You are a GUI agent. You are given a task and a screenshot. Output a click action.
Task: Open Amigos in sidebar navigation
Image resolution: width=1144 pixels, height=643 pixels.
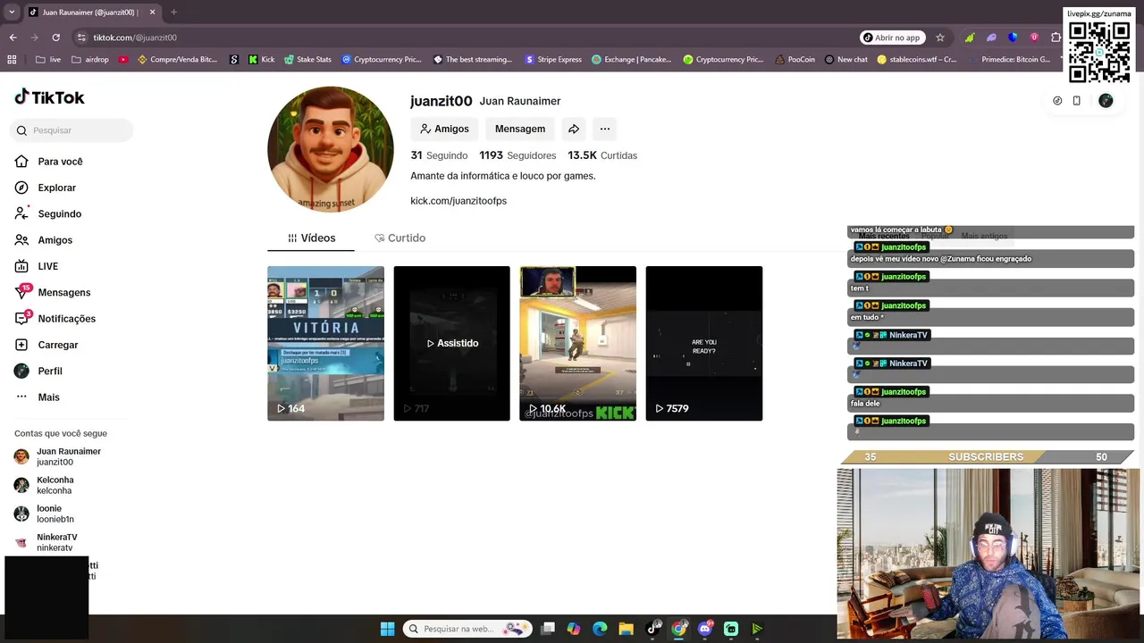coord(44,240)
